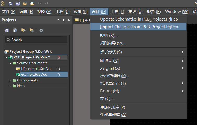Click document status icon beside example.SchDoc
The width and height of the screenshot is (197, 125).
59,69
